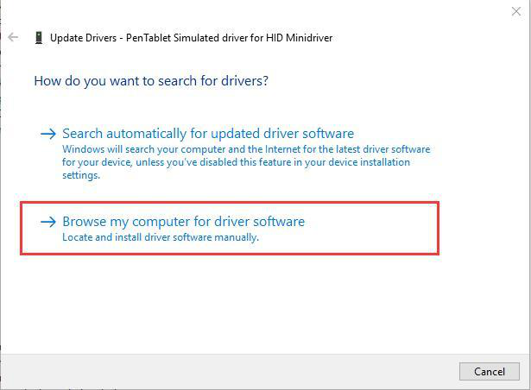Click the arrow icon next to Browse my computer
The height and width of the screenshot is (390, 531).
(48, 222)
